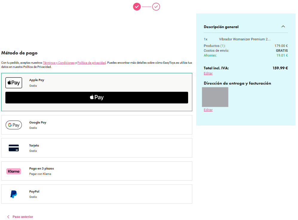Edit the order total via Editar
This screenshot has width=298, height=220.
(x=208, y=73)
